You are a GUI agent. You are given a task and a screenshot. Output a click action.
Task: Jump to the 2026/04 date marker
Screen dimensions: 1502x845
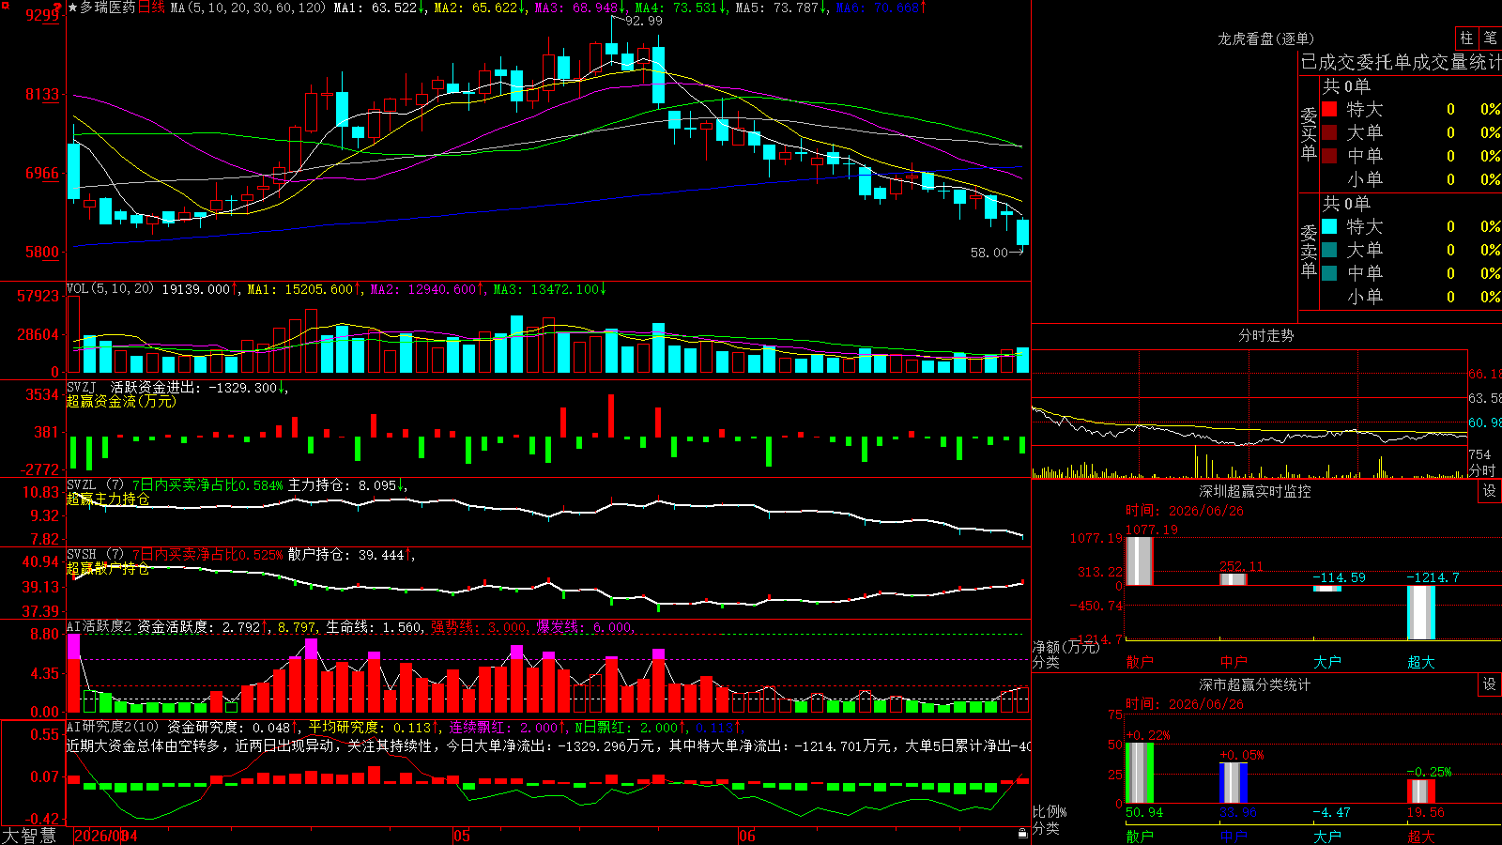105,836
